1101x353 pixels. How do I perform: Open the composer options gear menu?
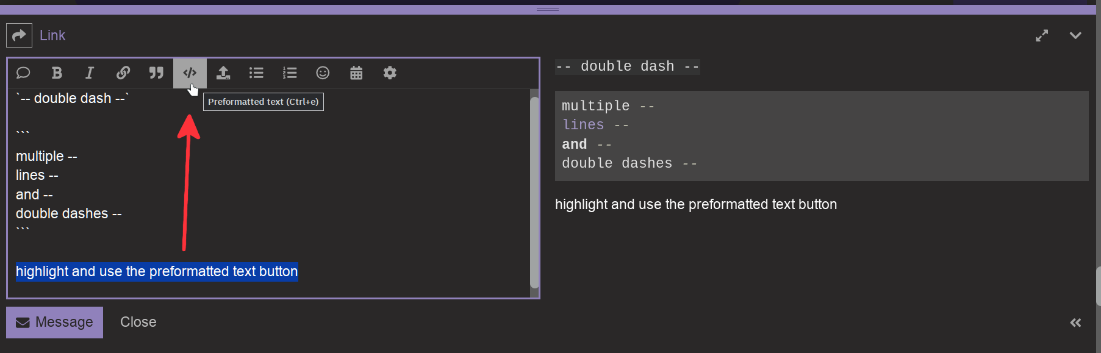pyautogui.click(x=390, y=73)
